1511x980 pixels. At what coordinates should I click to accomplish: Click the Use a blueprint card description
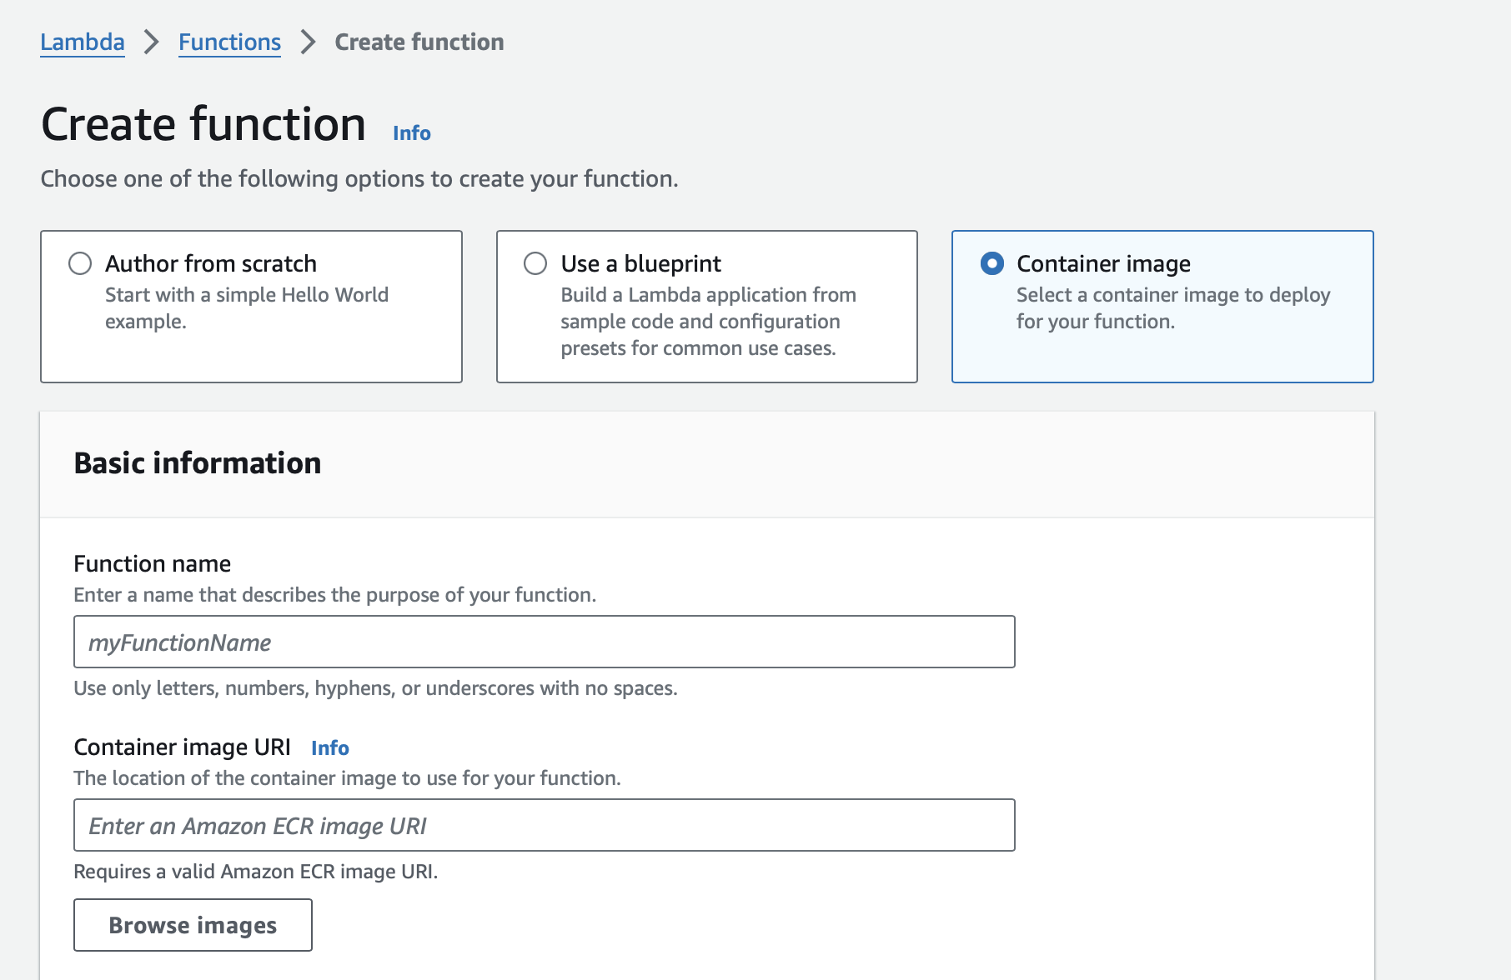[709, 322]
